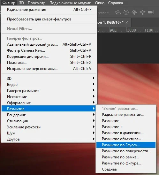Screen dimensions: 159x175
Task: Select the 3D orbit mode icon
Action: coord(118,12)
